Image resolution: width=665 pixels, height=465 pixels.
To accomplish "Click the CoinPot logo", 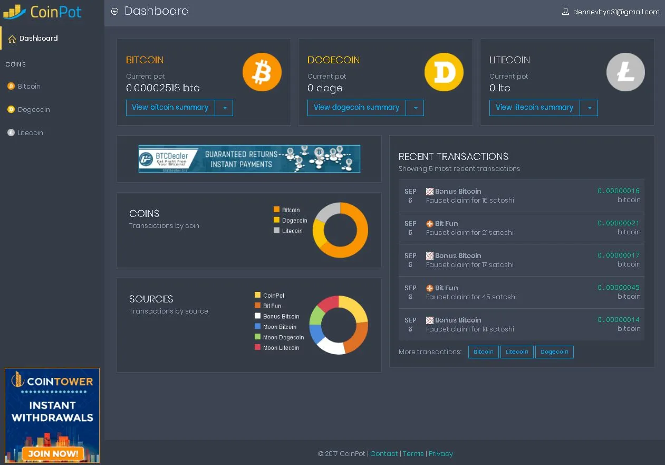I will coord(42,11).
